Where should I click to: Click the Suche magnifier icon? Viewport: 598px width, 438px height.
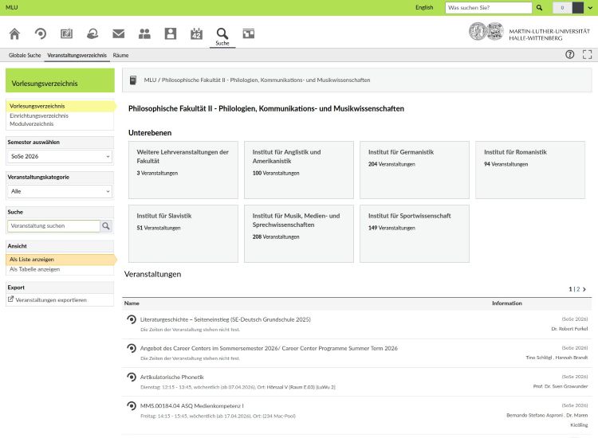click(x=222, y=33)
